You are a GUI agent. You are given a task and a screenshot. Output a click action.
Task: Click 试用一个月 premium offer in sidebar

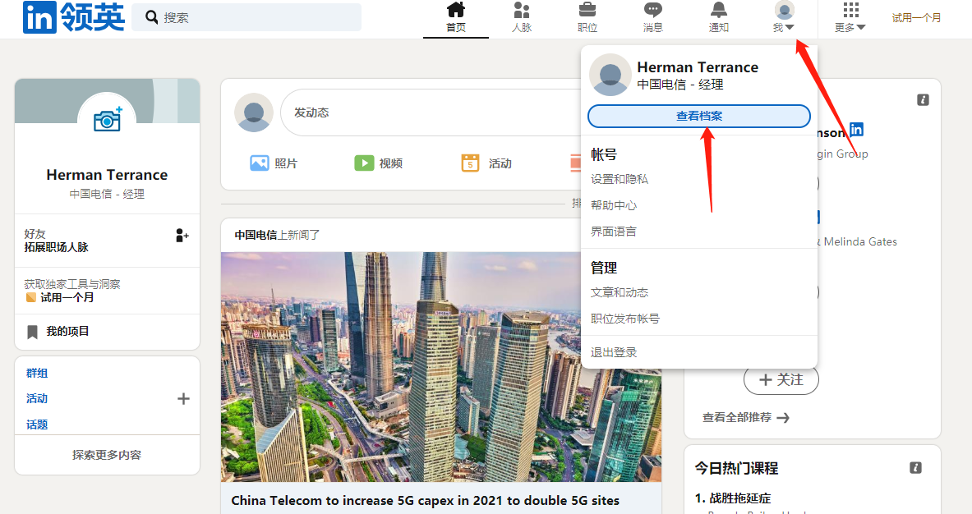click(60, 298)
